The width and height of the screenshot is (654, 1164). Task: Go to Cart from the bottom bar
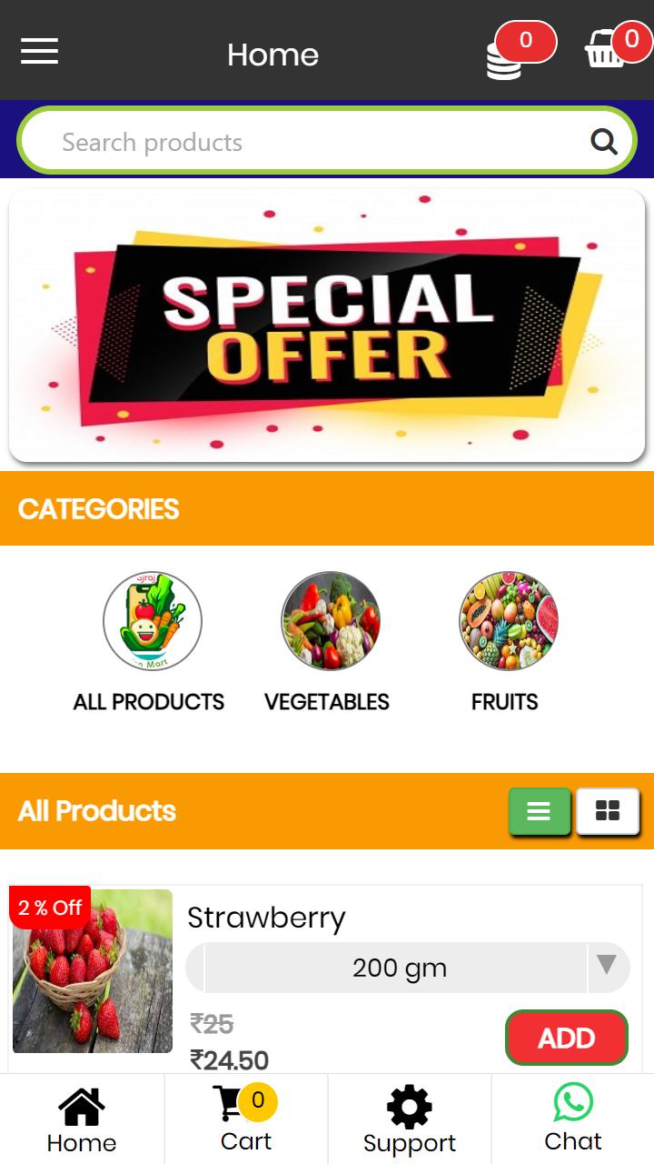point(246,1119)
